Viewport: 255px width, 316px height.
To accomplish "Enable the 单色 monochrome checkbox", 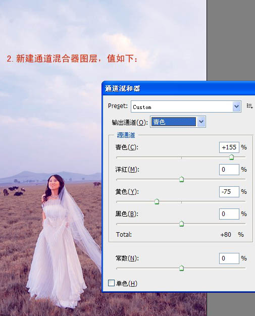I will tap(111, 283).
